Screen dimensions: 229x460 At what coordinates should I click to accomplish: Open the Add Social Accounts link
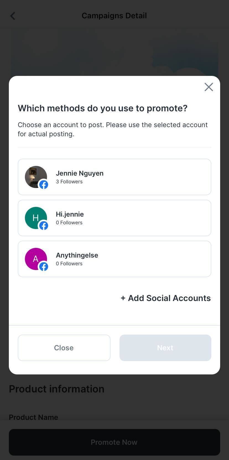point(169,298)
